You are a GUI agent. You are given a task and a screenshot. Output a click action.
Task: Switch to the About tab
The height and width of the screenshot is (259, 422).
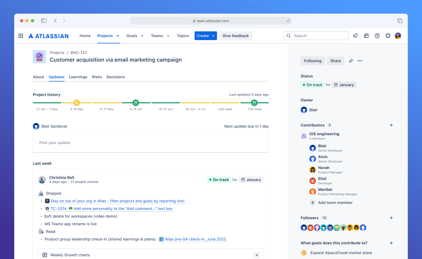39,77
